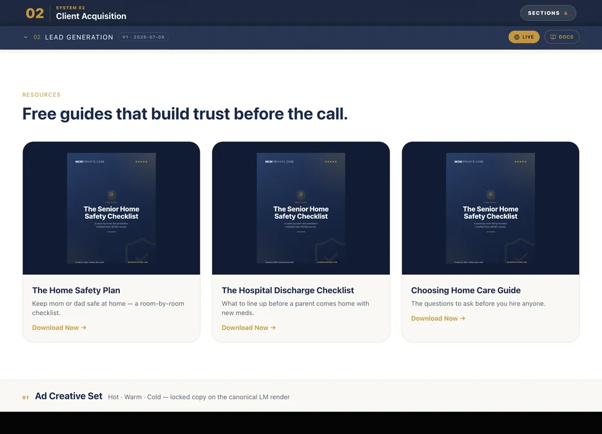Open the DOCS button
Viewport: 602px width, 434px height.
[x=562, y=37]
